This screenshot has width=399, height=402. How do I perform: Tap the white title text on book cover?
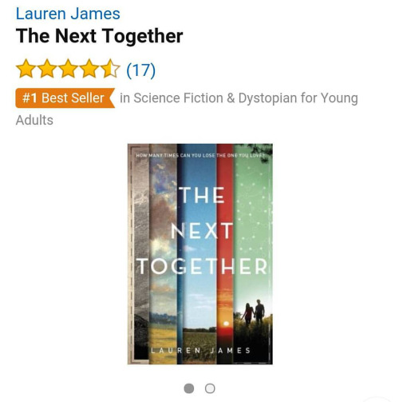click(x=202, y=230)
